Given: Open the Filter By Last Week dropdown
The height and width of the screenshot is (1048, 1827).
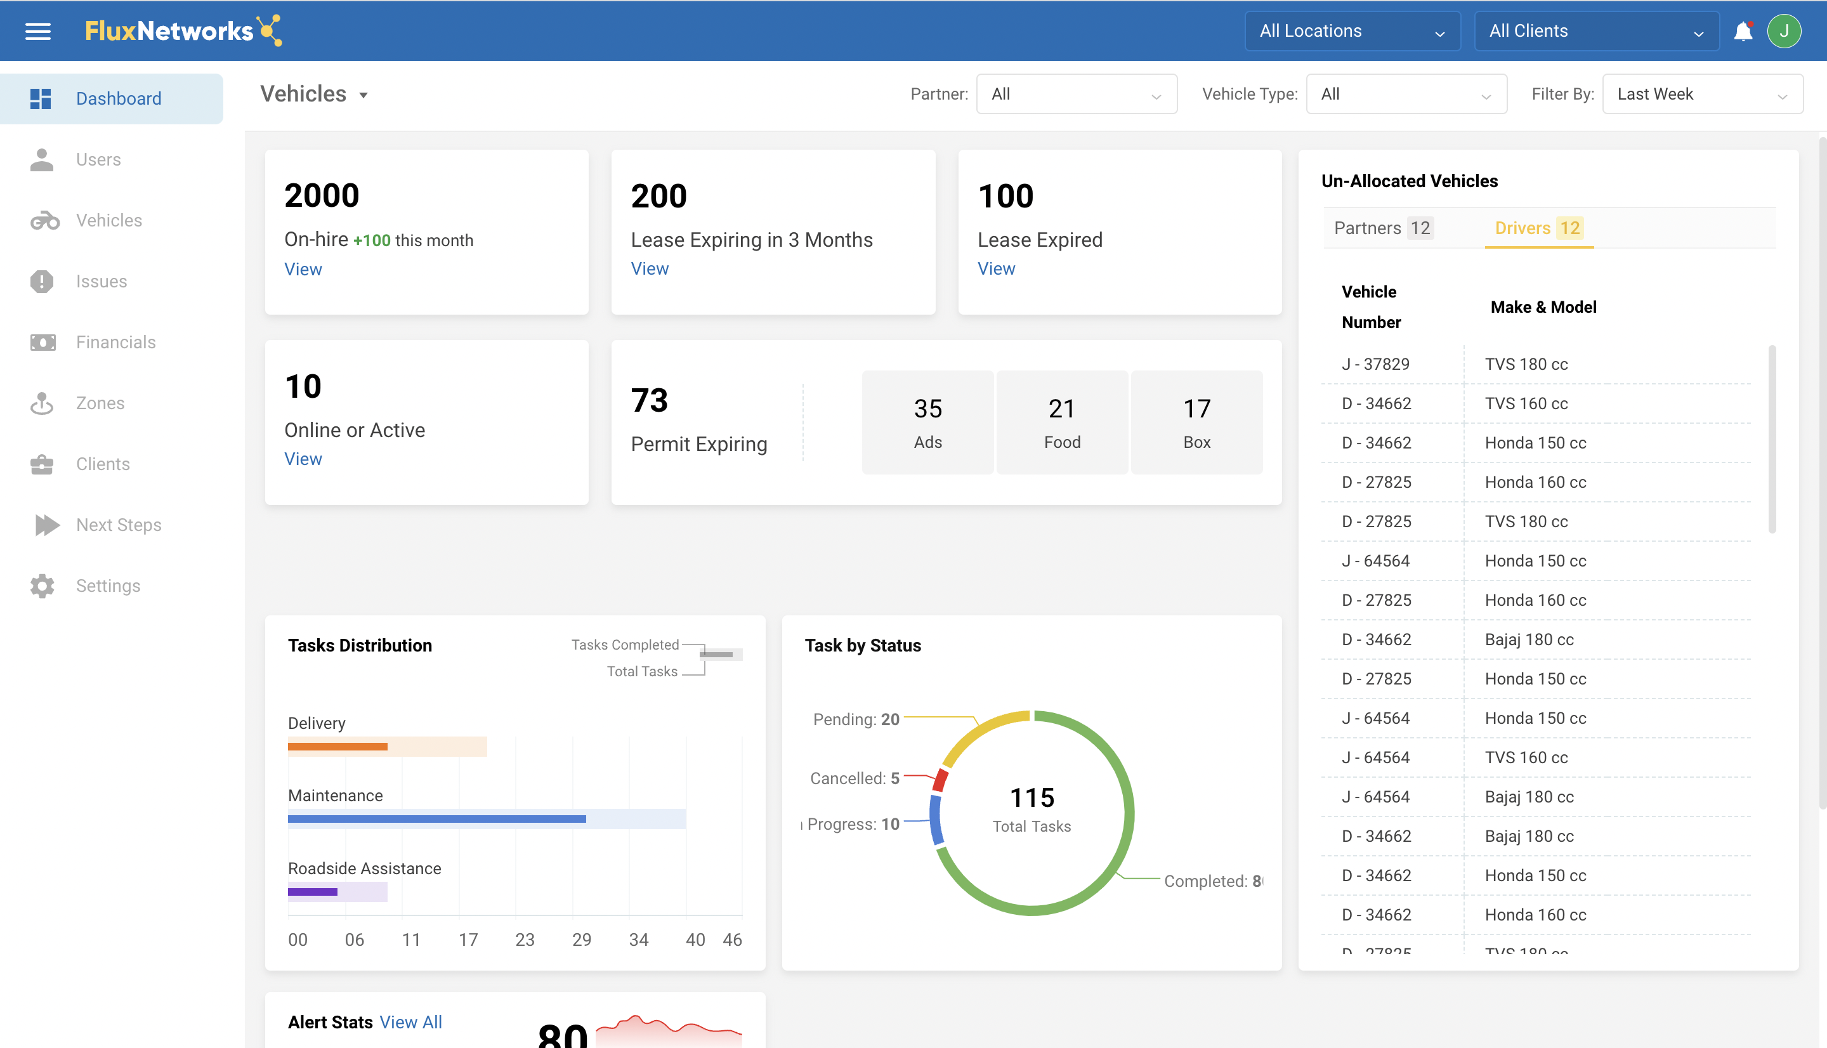Looking at the screenshot, I should point(1702,95).
